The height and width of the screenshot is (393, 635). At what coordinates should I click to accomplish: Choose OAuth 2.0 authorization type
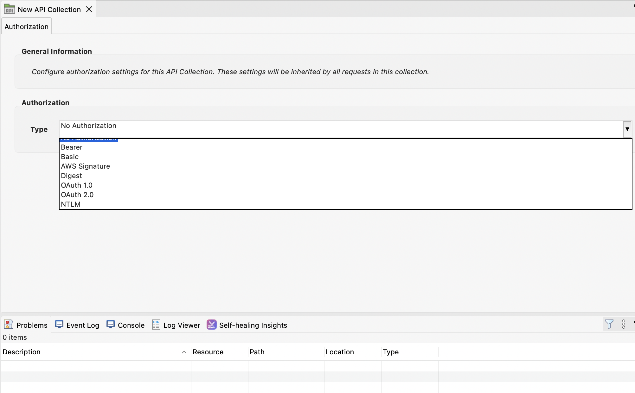(77, 195)
